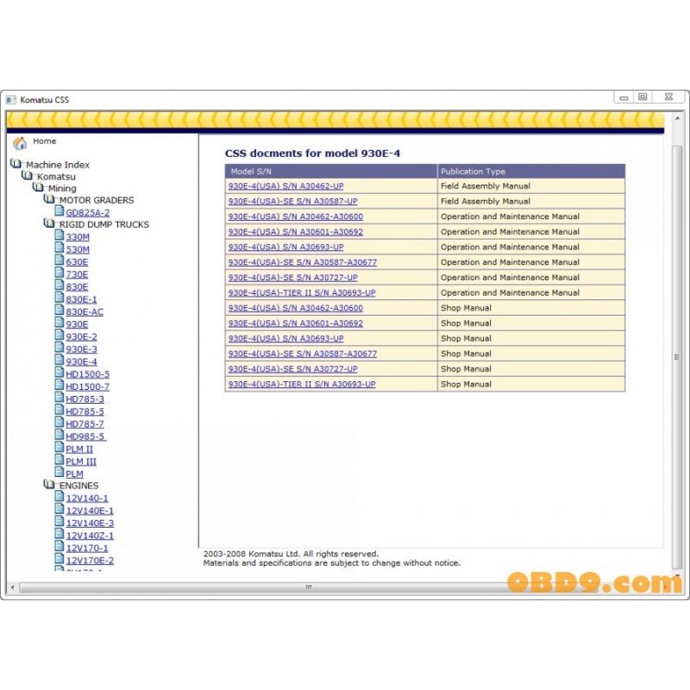
Task: Click the document icon beside 830E-AC
Action: coord(60,310)
